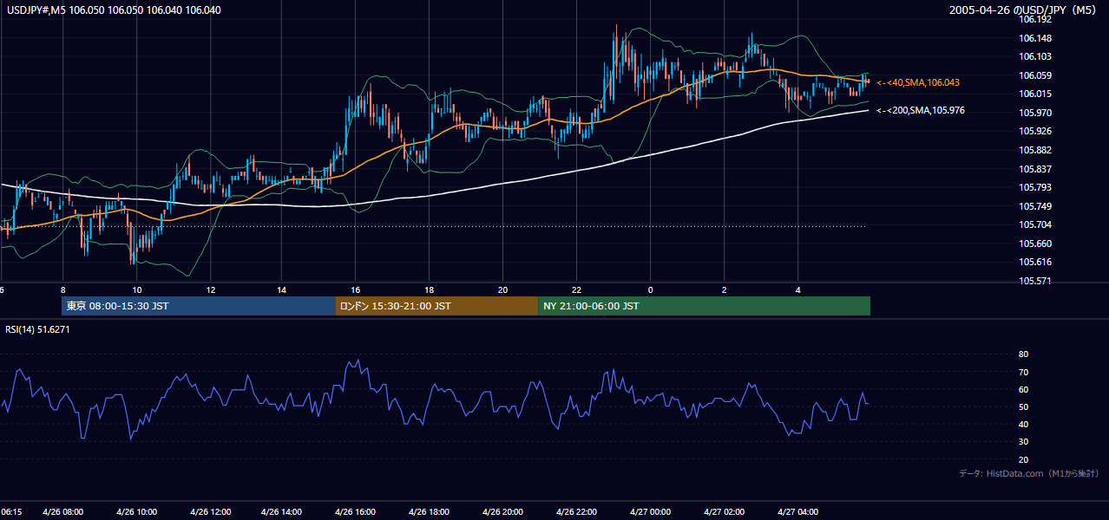Image resolution: width=1109 pixels, height=520 pixels.
Task: Open the HistData.com data source credit
Action: (x=1029, y=473)
